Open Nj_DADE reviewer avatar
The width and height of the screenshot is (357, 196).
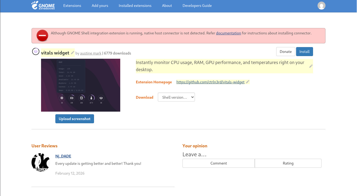(x=41, y=162)
